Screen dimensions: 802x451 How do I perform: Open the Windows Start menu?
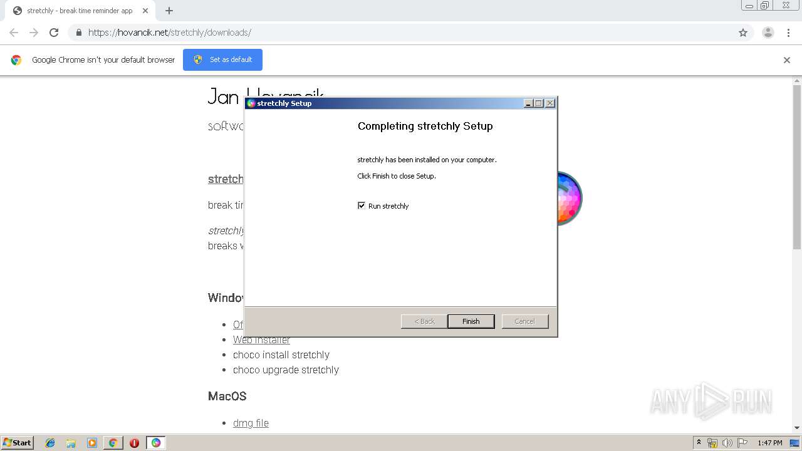click(18, 442)
